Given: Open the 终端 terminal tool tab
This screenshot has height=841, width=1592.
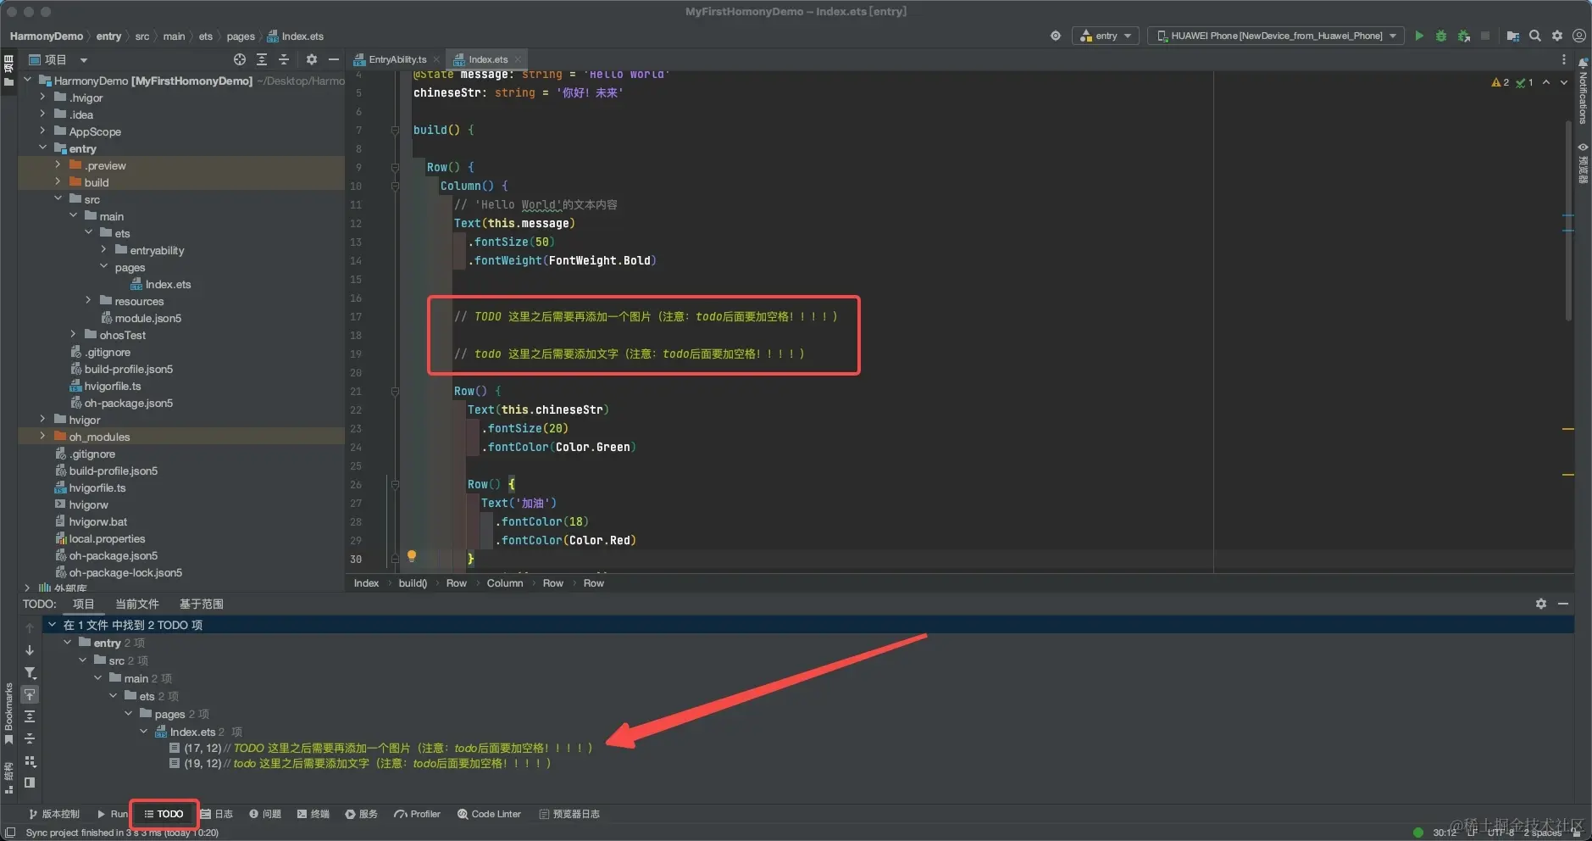Looking at the screenshot, I should coord(313,814).
